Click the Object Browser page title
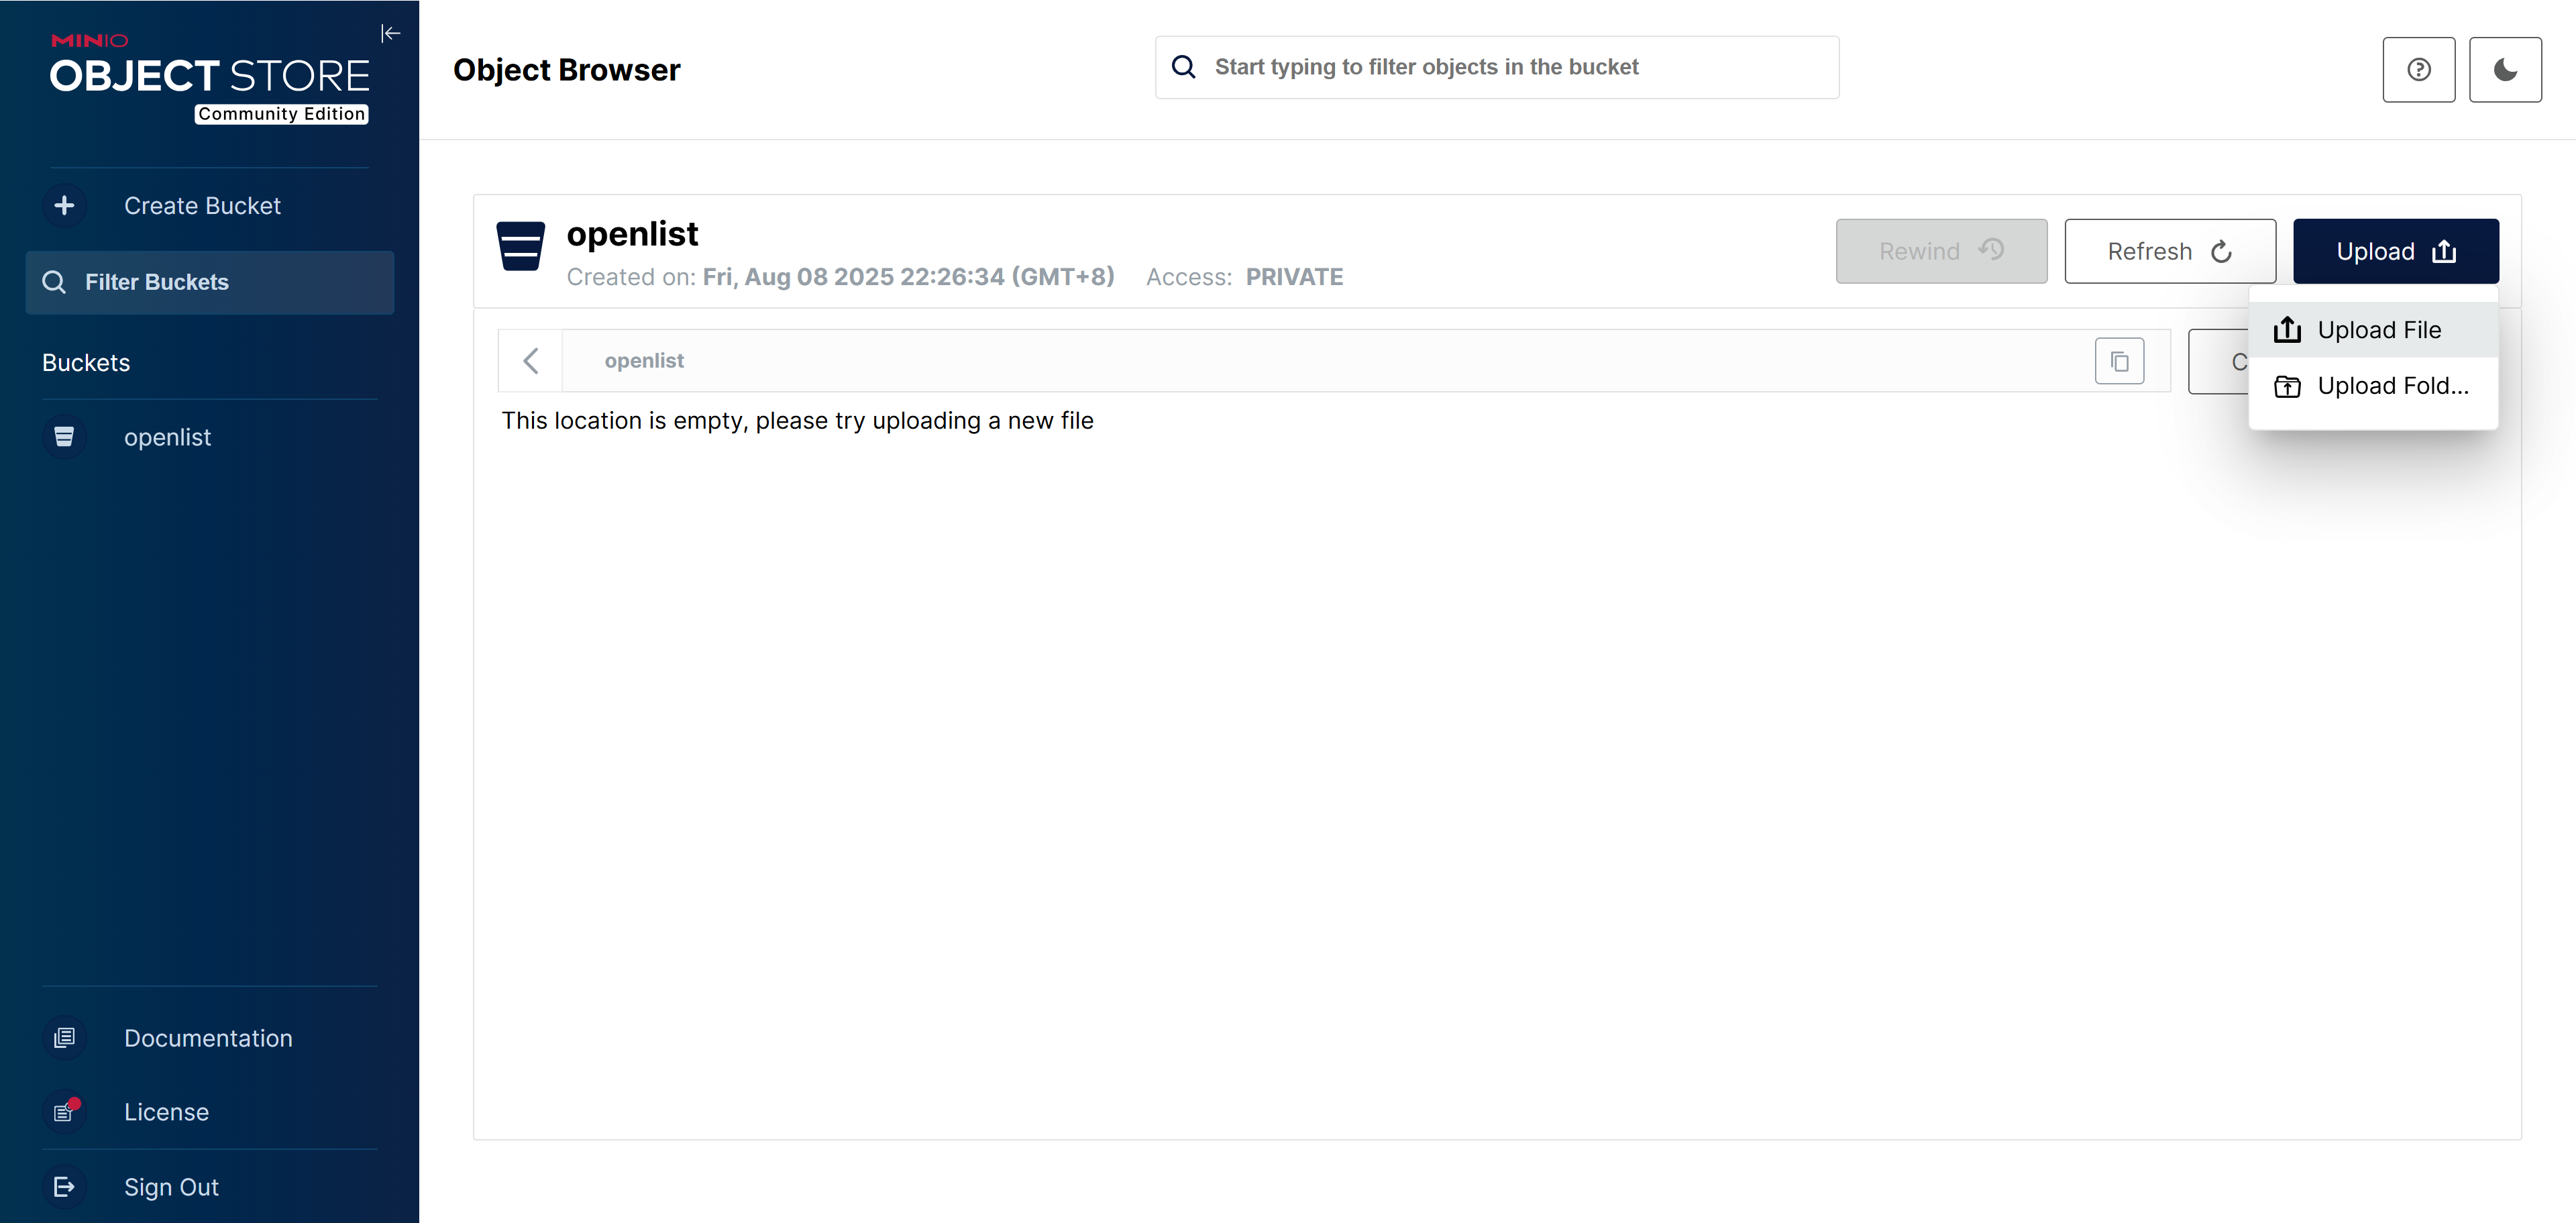This screenshot has height=1223, width=2576. click(566, 70)
